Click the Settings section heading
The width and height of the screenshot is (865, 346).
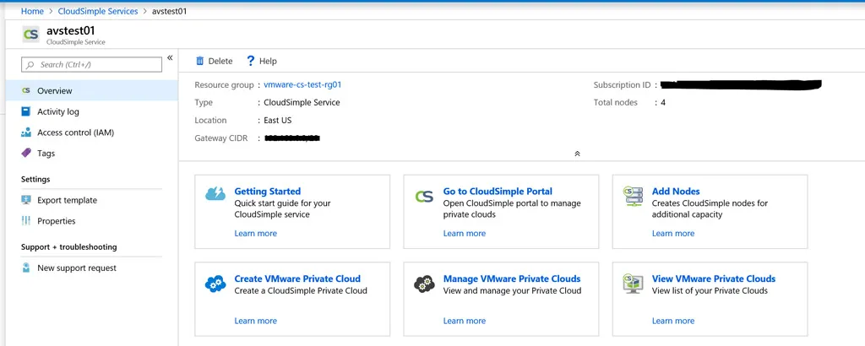(35, 179)
